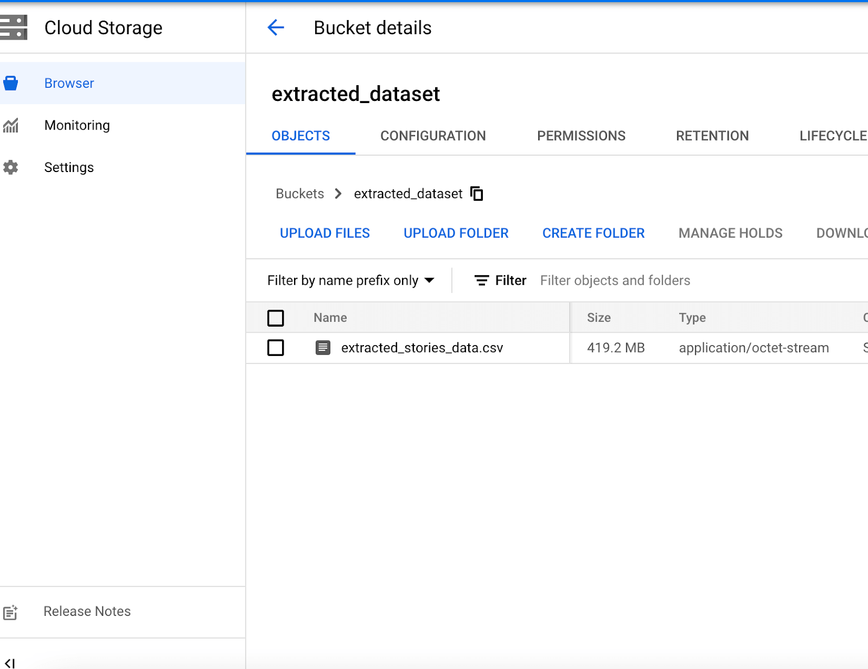Go back using the blue arrow
Screen dimensions: 868x669
click(276, 27)
